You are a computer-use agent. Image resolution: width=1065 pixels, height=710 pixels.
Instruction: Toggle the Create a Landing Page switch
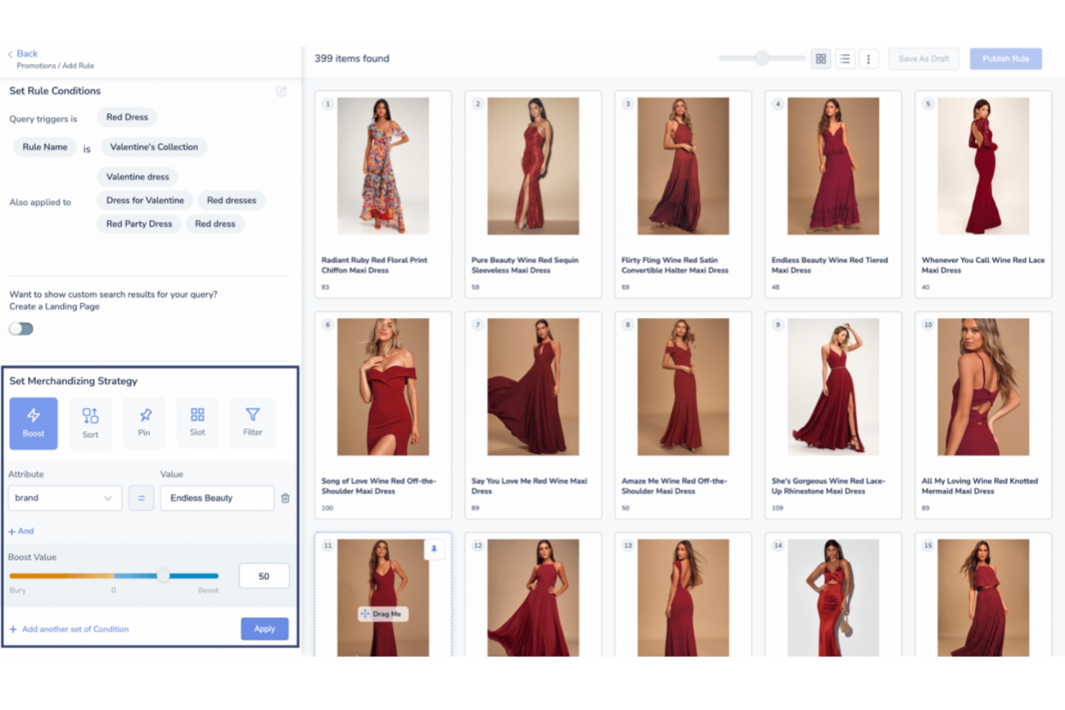pos(22,329)
